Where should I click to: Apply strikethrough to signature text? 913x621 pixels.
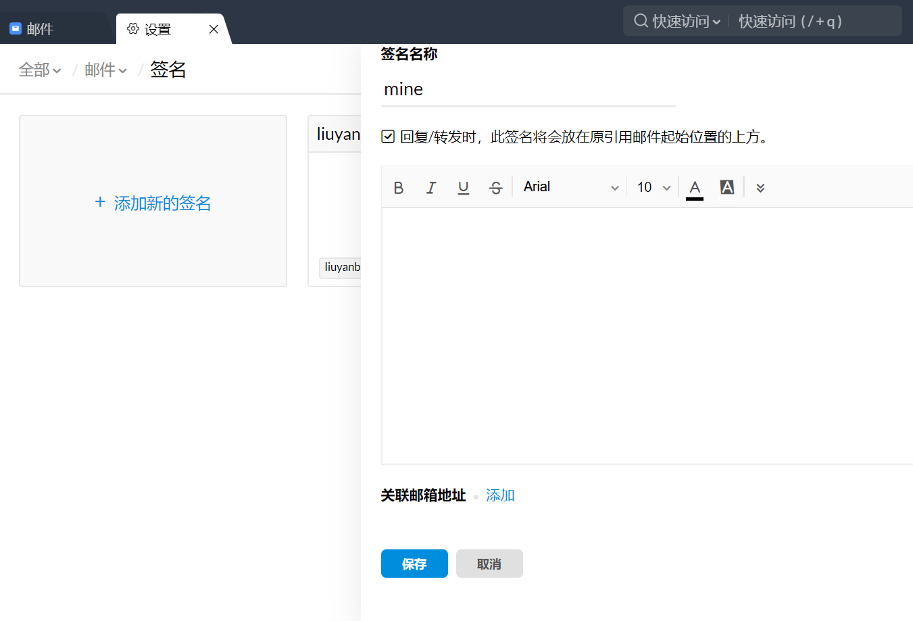tap(495, 188)
